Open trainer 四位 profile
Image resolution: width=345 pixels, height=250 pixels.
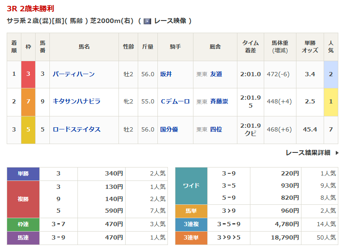coord(216,129)
